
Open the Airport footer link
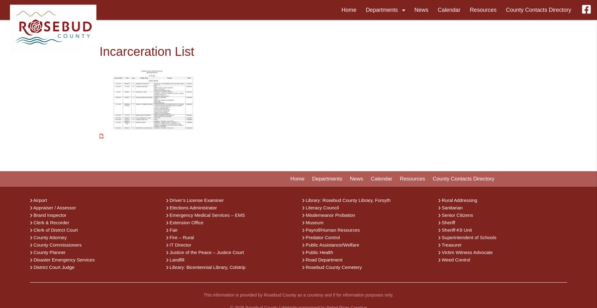40,200
